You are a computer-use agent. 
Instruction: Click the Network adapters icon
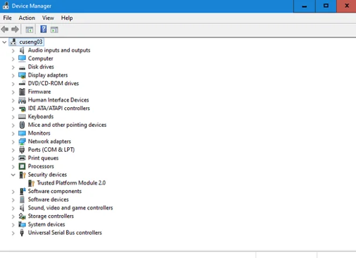22,141
